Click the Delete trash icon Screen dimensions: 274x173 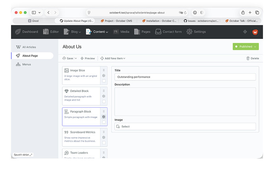coord(248,58)
